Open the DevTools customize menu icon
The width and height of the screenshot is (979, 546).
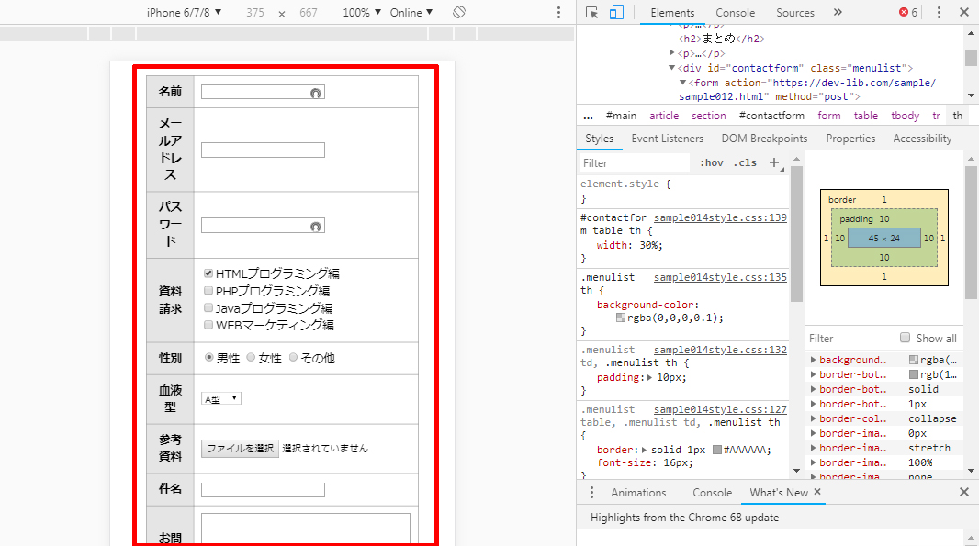coord(939,13)
